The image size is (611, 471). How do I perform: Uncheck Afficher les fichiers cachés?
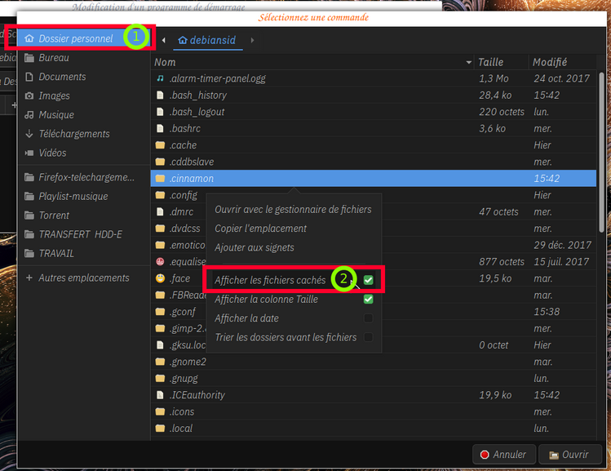(x=369, y=280)
